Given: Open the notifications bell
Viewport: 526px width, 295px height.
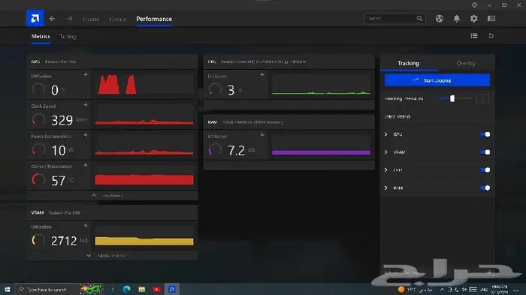Looking at the screenshot, I should coord(457,19).
